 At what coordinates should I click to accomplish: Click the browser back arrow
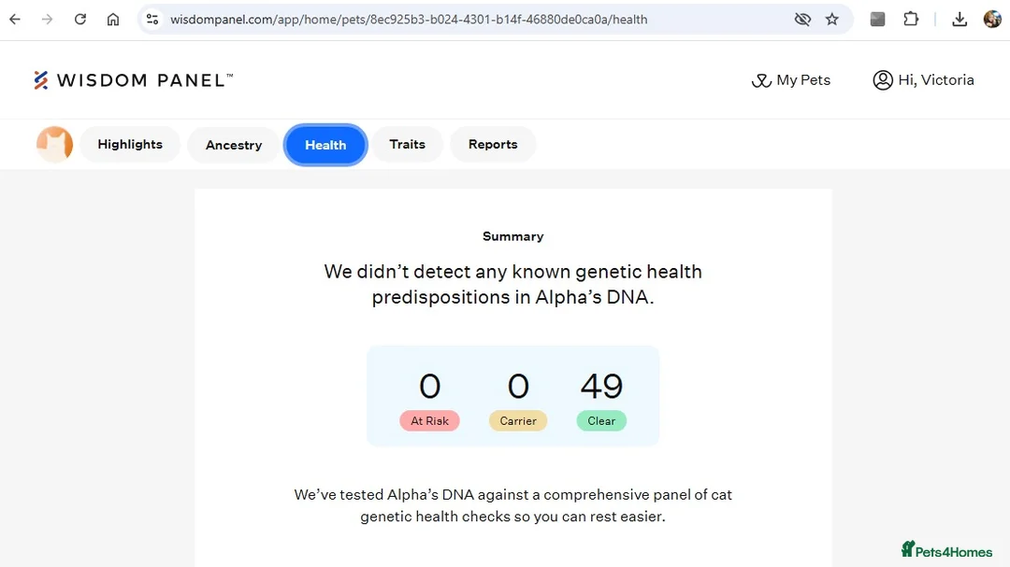click(x=15, y=19)
